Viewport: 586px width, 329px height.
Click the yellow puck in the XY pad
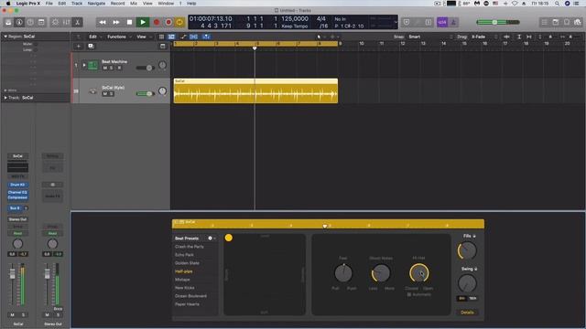(229, 238)
